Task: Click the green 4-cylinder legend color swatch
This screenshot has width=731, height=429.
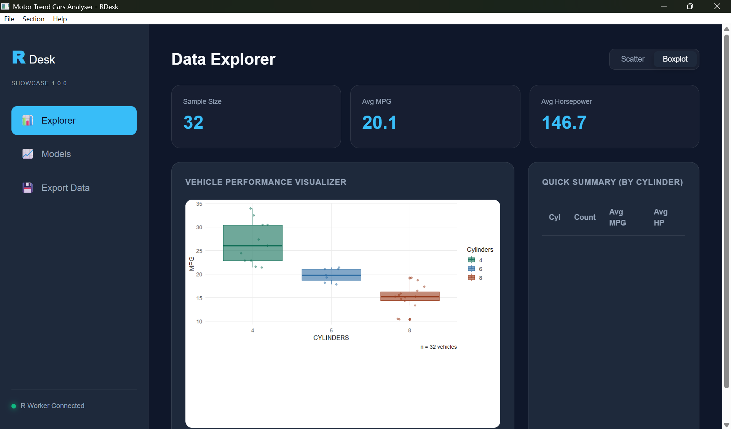Action: [471, 260]
